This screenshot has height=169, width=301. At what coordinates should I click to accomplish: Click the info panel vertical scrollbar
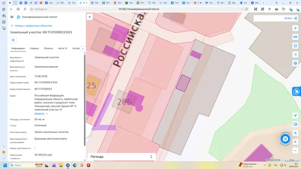click(85, 100)
